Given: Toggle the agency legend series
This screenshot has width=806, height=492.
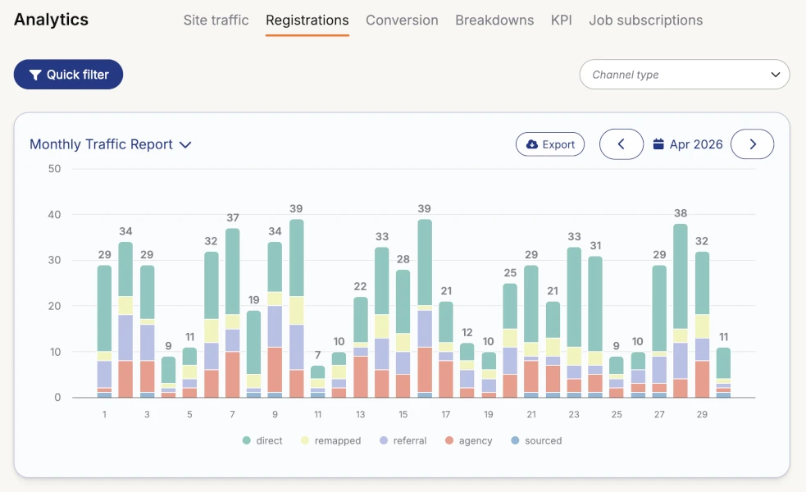Looking at the screenshot, I should (x=469, y=440).
